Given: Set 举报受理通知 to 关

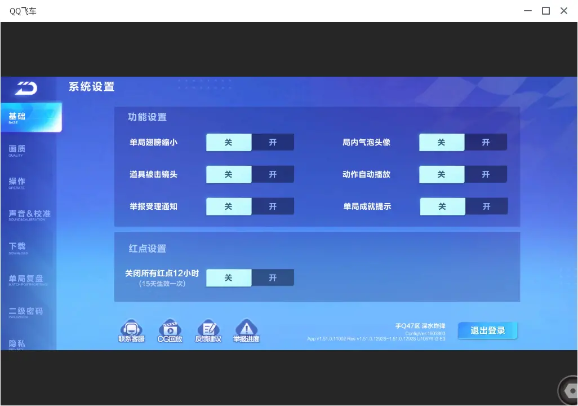Looking at the screenshot, I should 229,206.
